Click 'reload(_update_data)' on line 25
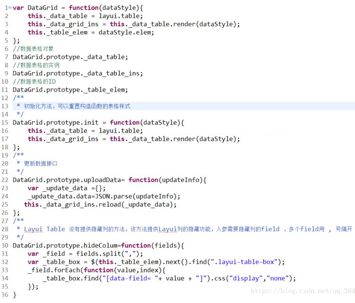This screenshot has width=355, height=303. [136, 205]
